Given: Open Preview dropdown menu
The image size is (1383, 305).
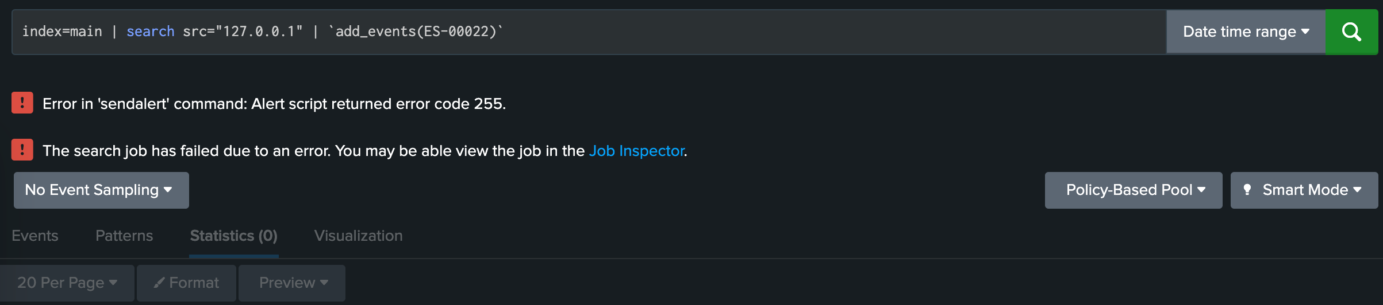Looking at the screenshot, I should coord(292,283).
